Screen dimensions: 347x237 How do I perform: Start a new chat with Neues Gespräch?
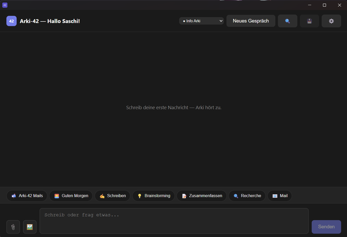[251, 21]
